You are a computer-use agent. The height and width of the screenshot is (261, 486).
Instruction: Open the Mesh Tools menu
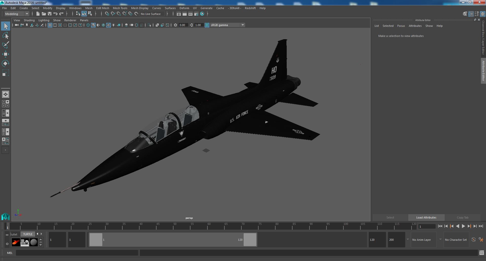pos(120,8)
